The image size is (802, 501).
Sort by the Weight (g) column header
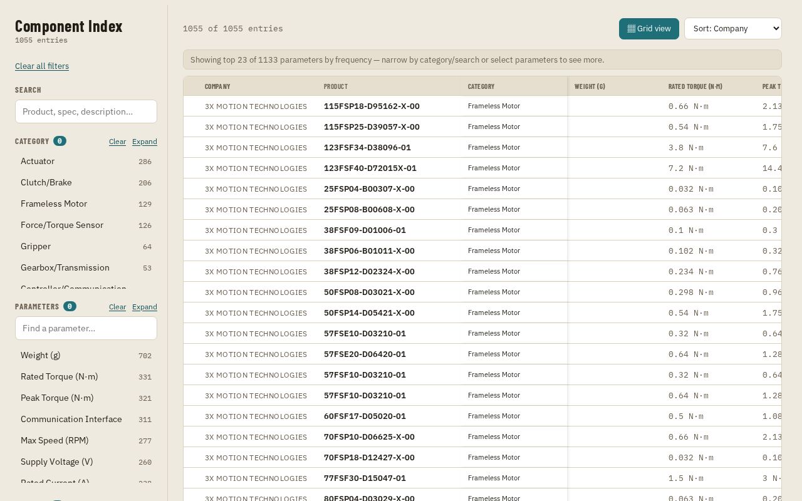coord(590,86)
